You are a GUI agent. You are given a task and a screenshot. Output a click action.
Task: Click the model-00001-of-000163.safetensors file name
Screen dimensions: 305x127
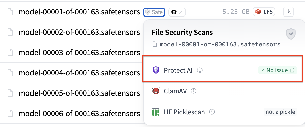pos(79,12)
